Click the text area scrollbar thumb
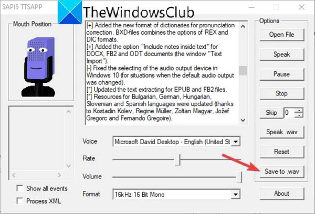This screenshot has height=214, width=315. click(x=243, y=71)
